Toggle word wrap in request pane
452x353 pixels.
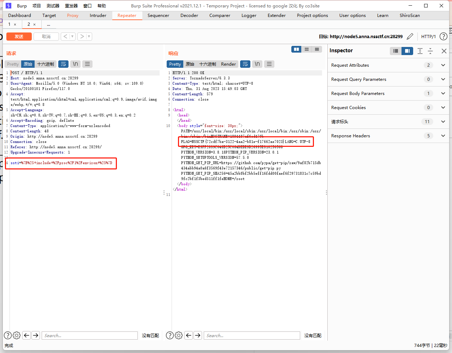coord(64,64)
